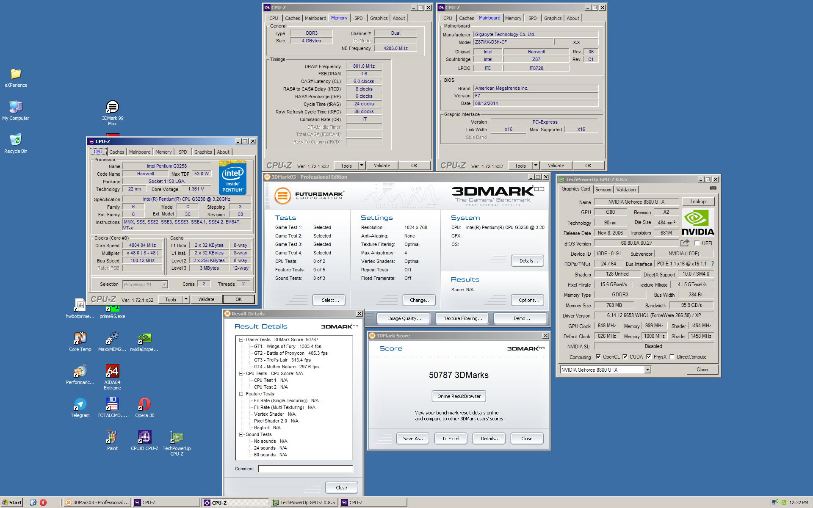Click Select tests button in 3DMark03

[330, 300]
